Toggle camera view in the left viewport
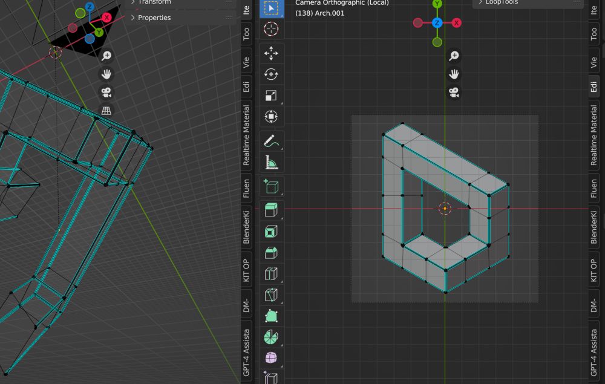The width and height of the screenshot is (605, 384). pyautogui.click(x=106, y=93)
